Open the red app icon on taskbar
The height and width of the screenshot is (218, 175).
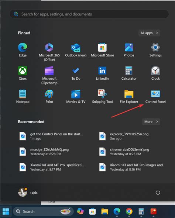coord(154,211)
